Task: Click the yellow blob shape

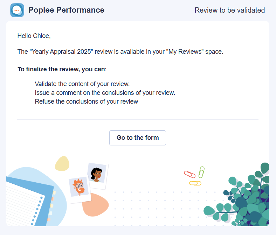Action: coord(62,163)
